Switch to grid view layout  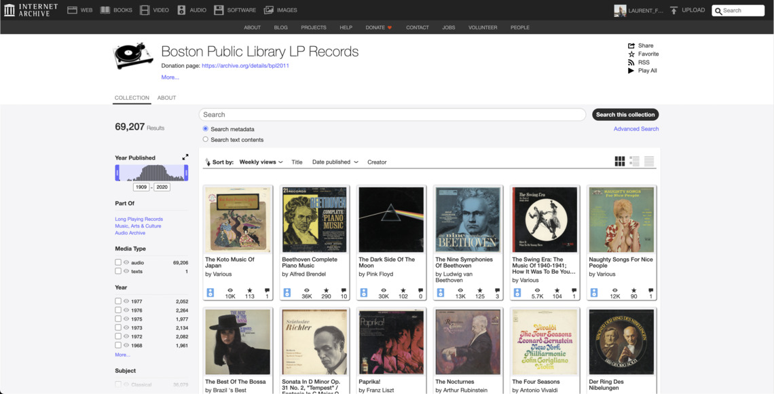619,161
